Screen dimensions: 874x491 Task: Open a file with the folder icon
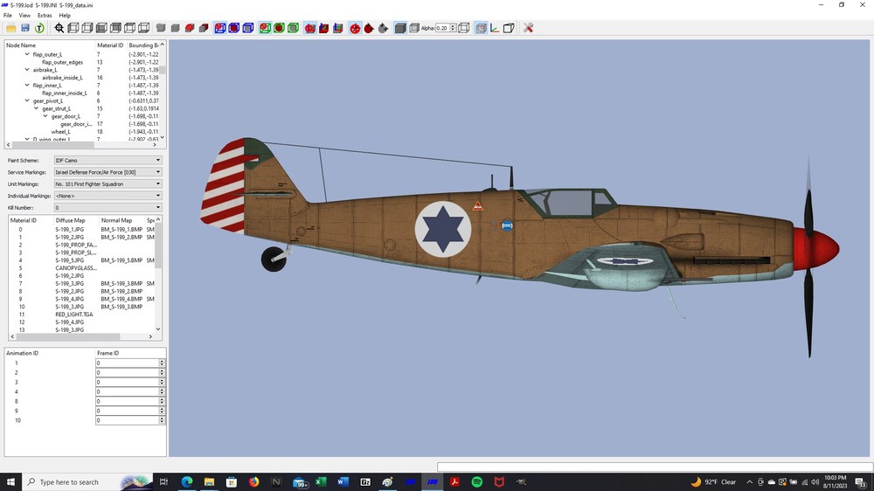tap(11, 28)
